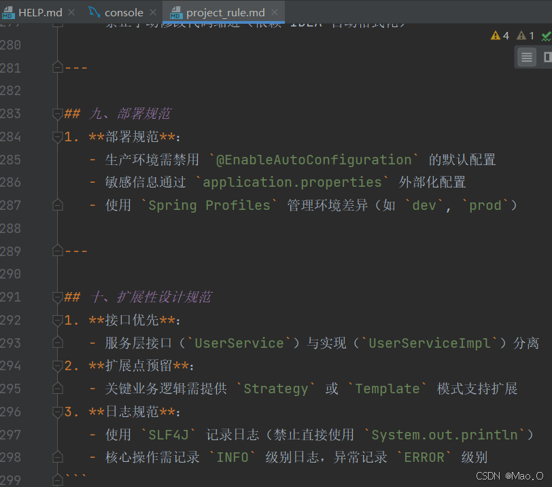552x487 pixels.
Task: Click the horizontal rule dashes on line 289
Action: pyautogui.click(x=76, y=251)
